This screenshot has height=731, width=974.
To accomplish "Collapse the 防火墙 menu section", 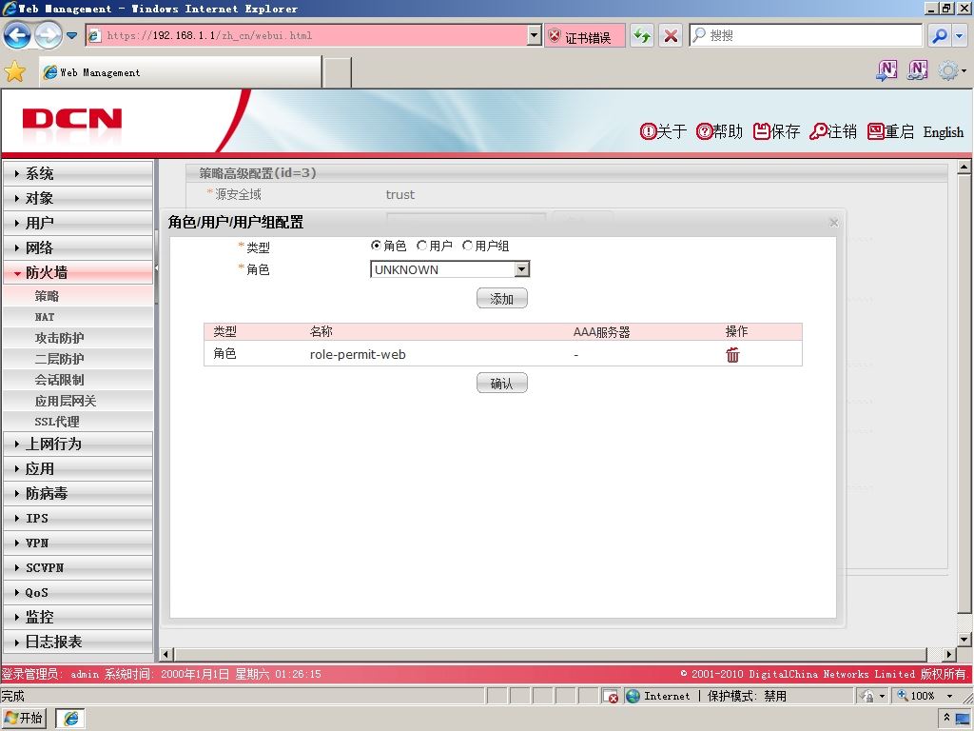I will 78,272.
